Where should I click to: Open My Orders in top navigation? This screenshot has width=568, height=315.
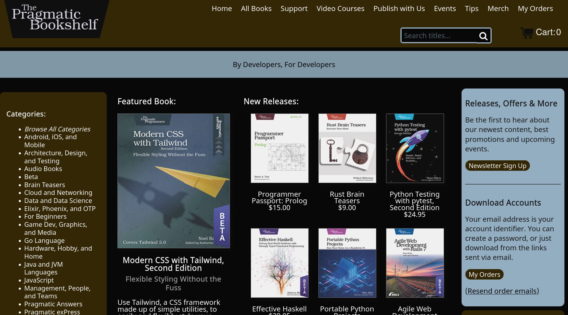tap(535, 9)
